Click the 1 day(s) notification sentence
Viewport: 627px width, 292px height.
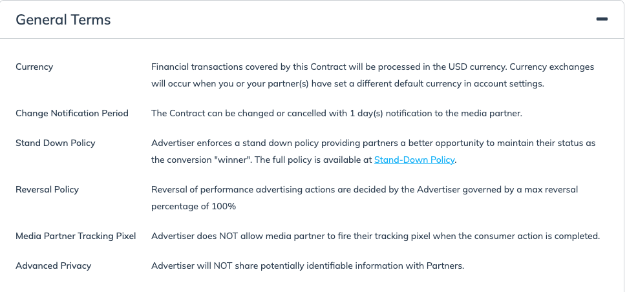pos(336,113)
